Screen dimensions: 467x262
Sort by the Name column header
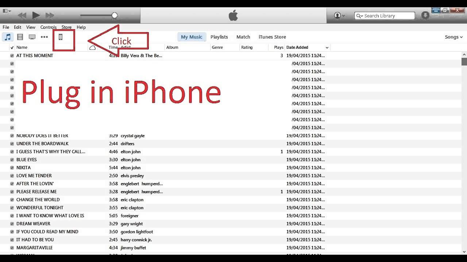click(22, 47)
